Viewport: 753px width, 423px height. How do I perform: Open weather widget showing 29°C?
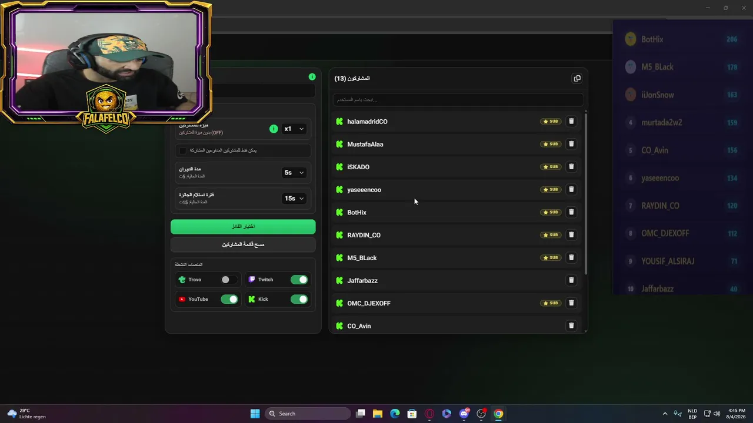tap(26, 414)
